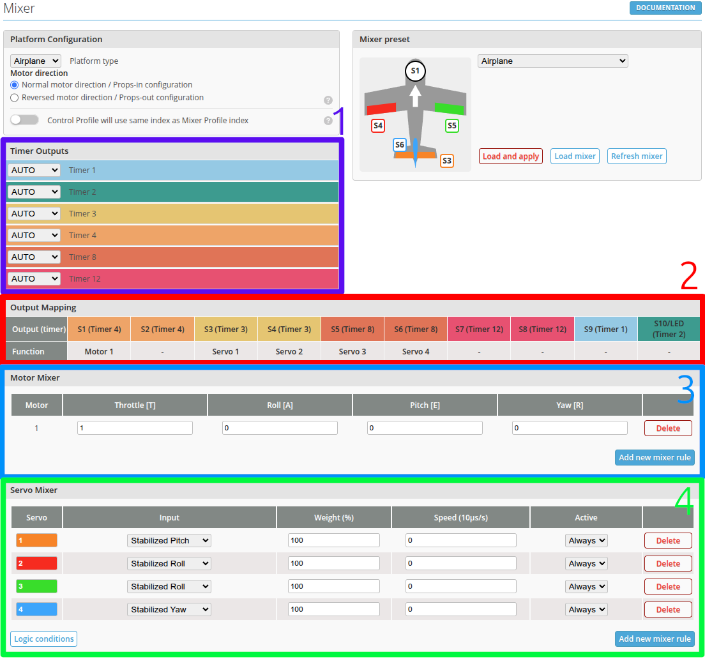Click the S5 servo label on airplane diagram
The width and height of the screenshot is (705, 659).
[452, 126]
